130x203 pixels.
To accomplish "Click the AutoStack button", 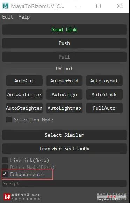I will pyautogui.click(x=104, y=94).
